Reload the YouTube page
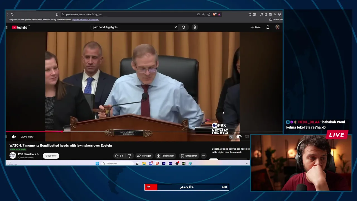The height and width of the screenshot is (201, 357). (12, 14)
